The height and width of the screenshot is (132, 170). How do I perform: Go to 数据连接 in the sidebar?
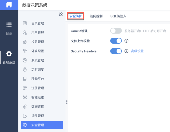coord(38,107)
